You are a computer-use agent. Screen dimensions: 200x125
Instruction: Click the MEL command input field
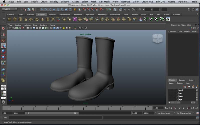pyautogui.click(x=55, y=117)
